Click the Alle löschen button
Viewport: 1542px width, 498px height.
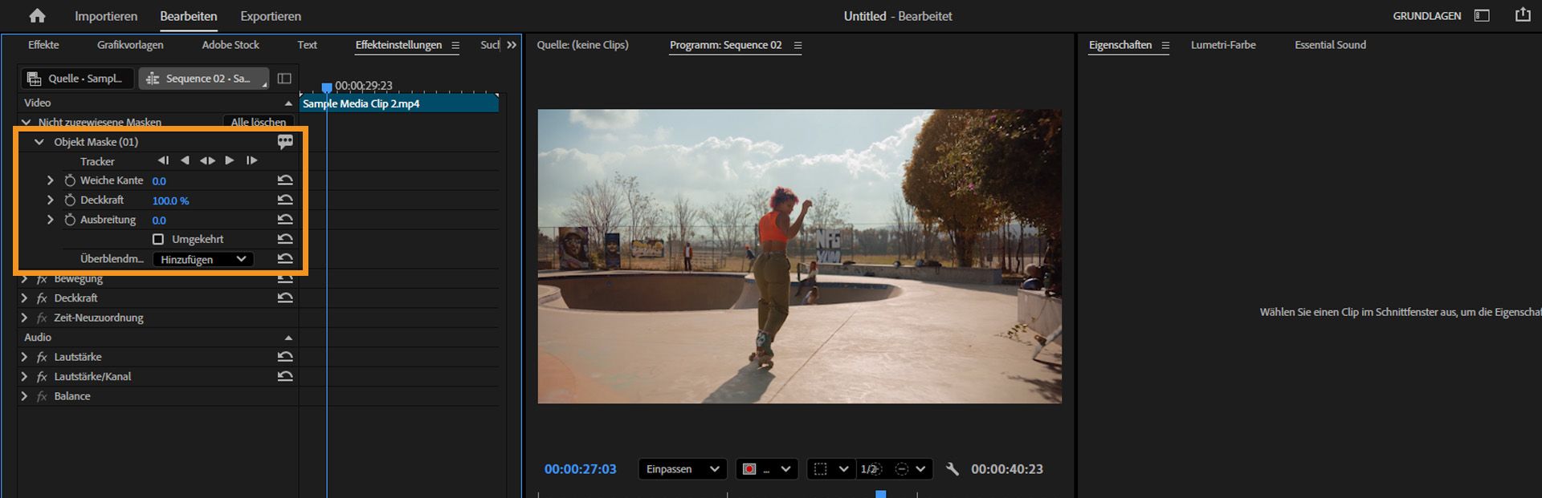pyautogui.click(x=258, y=122)
